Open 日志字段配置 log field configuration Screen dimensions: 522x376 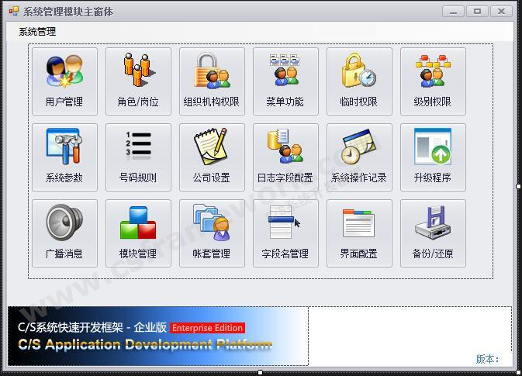tap(285, 157)
